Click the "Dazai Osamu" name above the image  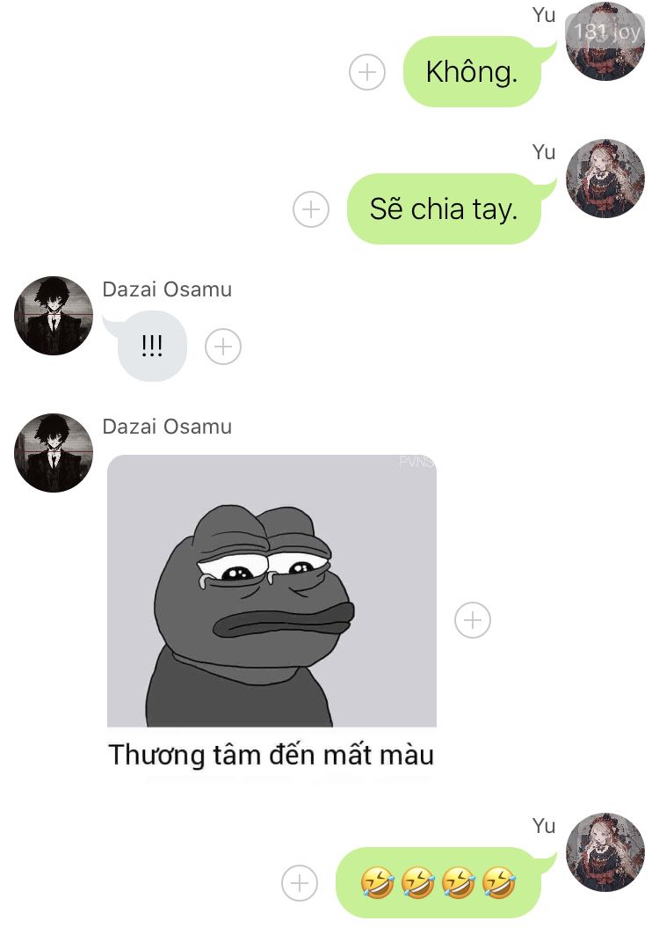click(167, 427)
